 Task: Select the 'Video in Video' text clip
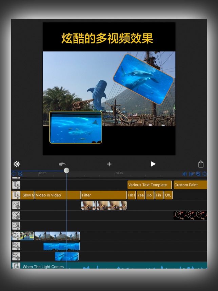coord(58,195)
